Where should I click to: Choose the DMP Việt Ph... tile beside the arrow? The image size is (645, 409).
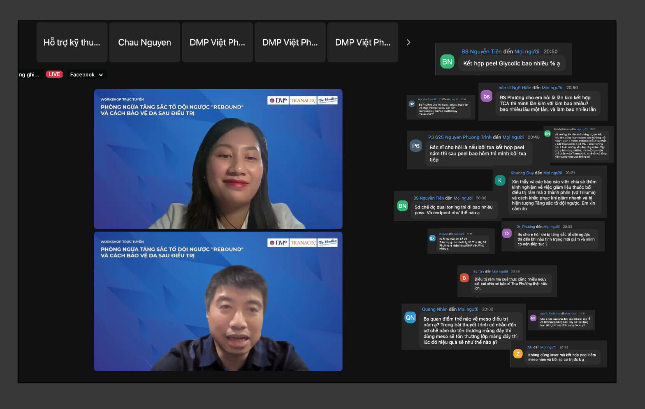point(362,42)
